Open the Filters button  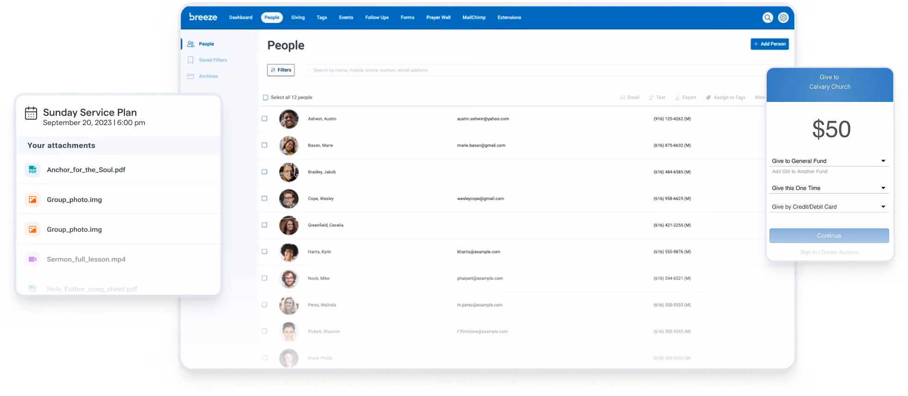click(x=281, y=70)
